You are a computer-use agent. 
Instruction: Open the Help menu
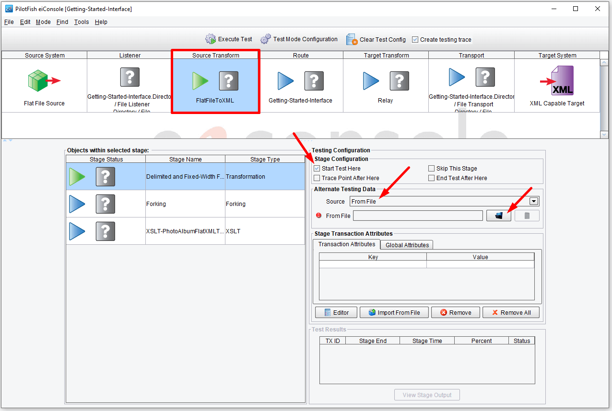click(101, 22)
